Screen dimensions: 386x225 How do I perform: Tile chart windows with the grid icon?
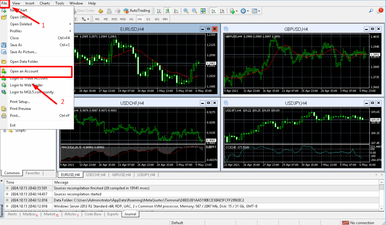click(x=203, y=11)
